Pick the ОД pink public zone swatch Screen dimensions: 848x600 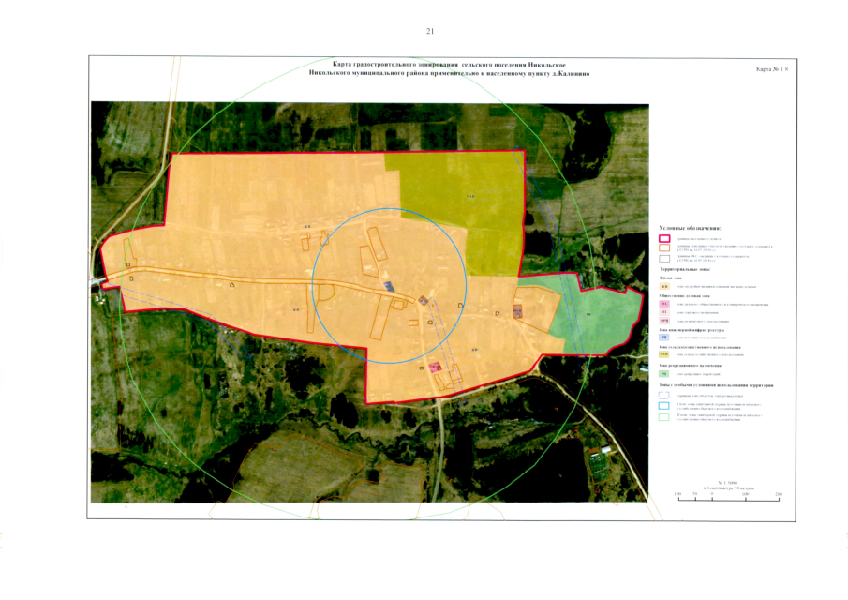[x=664, y=305]
